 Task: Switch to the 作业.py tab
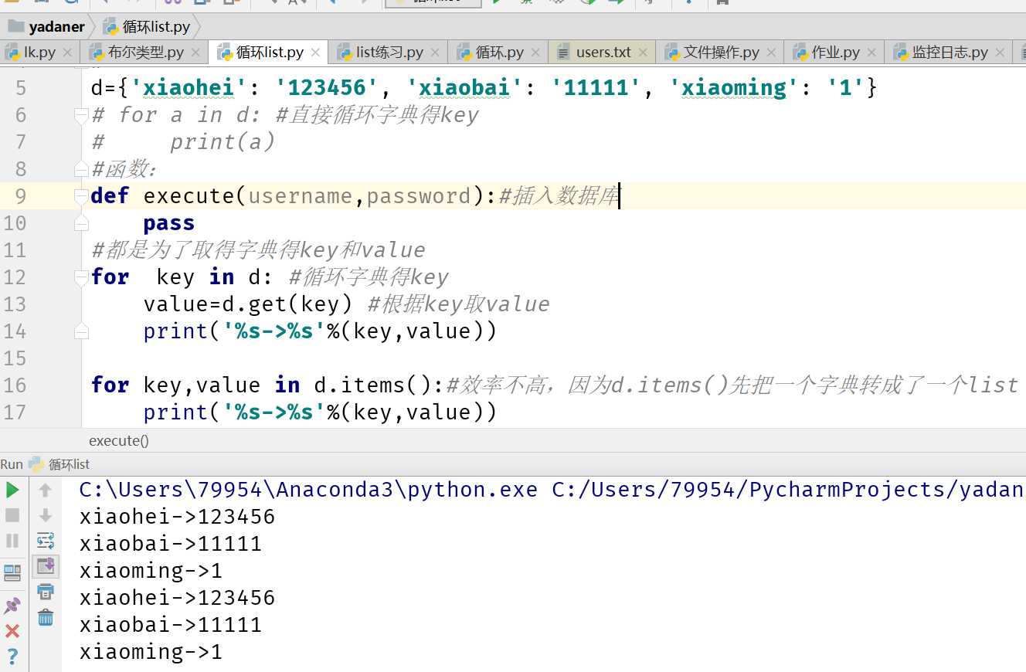(x=835, y=53)
